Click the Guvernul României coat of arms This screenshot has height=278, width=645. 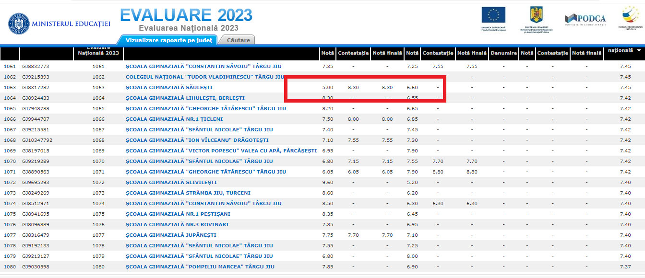535,15
